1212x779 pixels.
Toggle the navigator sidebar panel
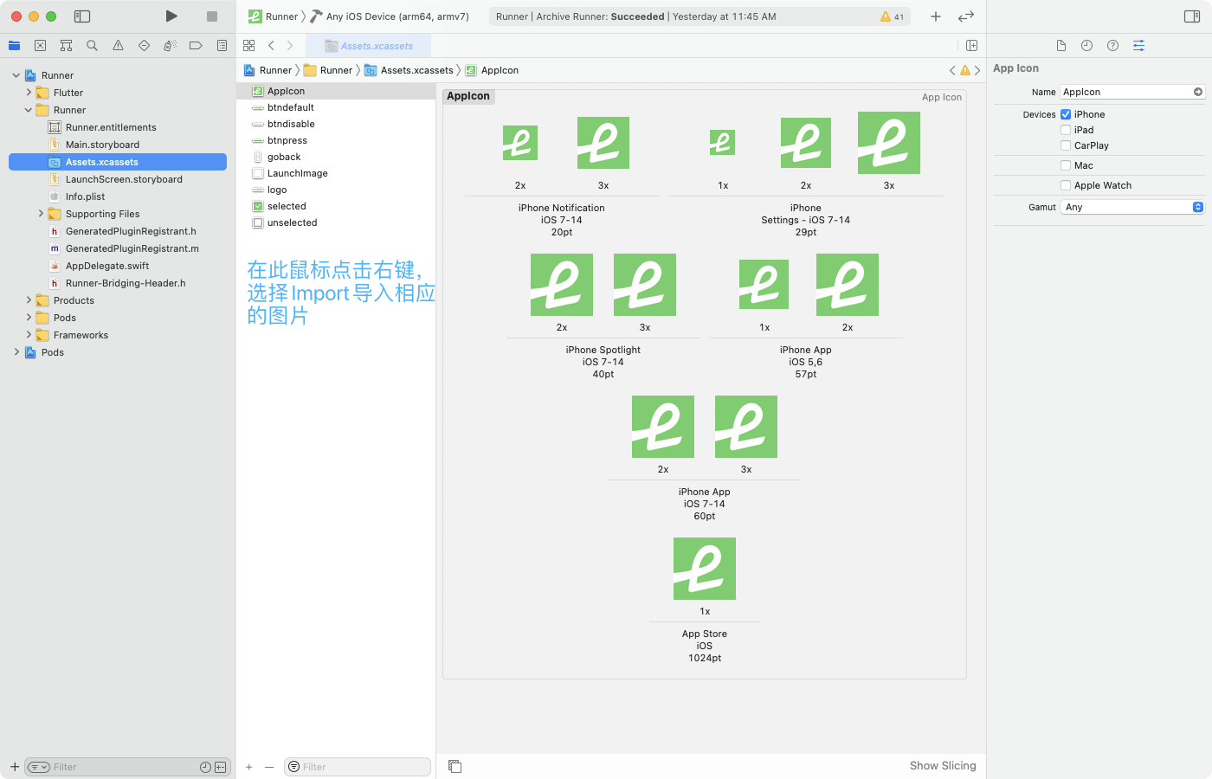(x=82, y=16)
